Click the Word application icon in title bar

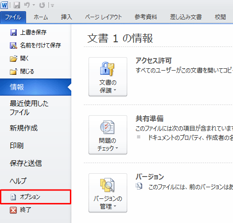(x=4, y=5)
